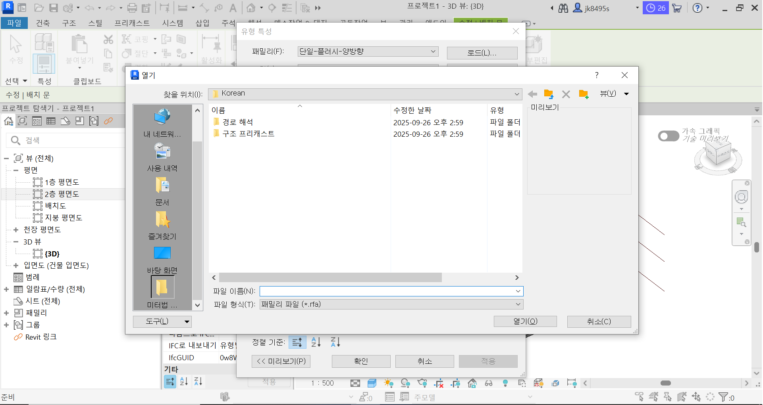Click the create new folder icon
Viewport: 763px width, 405px height.
tap(583, 94)
